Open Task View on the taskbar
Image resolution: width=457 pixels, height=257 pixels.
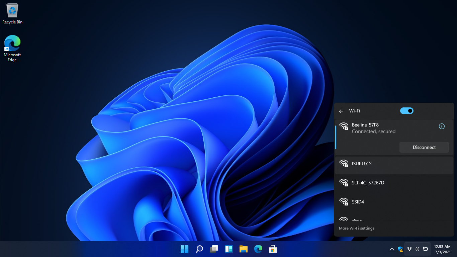pos(214,249)
